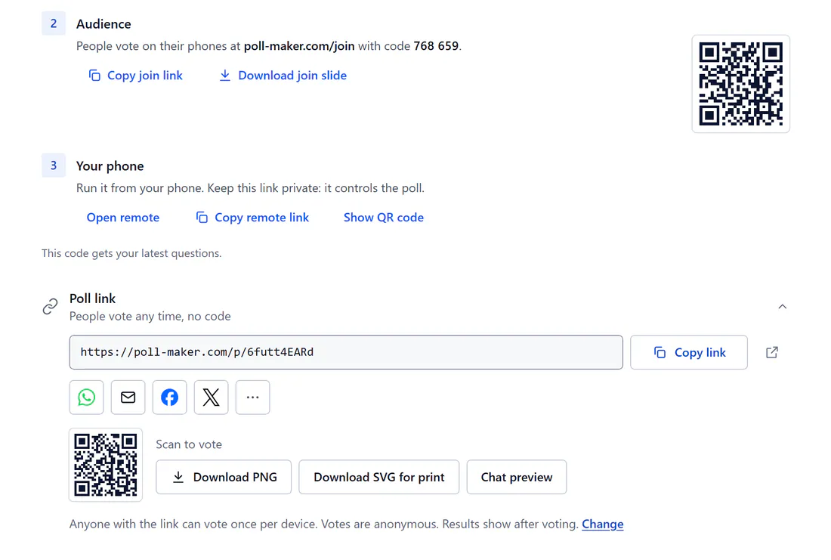Open more sharing options ellipsis

pyautogui.click(x=252, y=398)
